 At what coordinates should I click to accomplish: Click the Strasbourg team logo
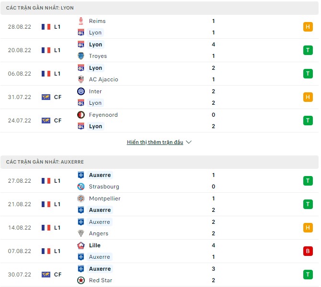coord(80,187)
